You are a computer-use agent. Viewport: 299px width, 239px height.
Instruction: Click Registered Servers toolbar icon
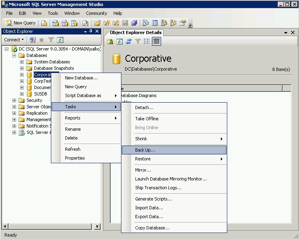[145, 23]
